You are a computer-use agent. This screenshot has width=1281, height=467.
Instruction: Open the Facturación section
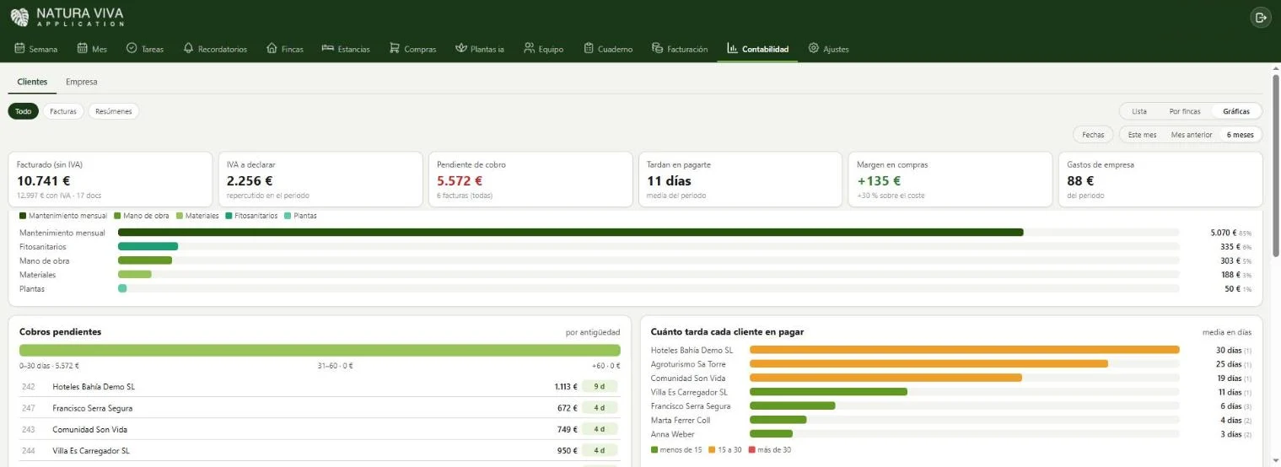point(680,49)
